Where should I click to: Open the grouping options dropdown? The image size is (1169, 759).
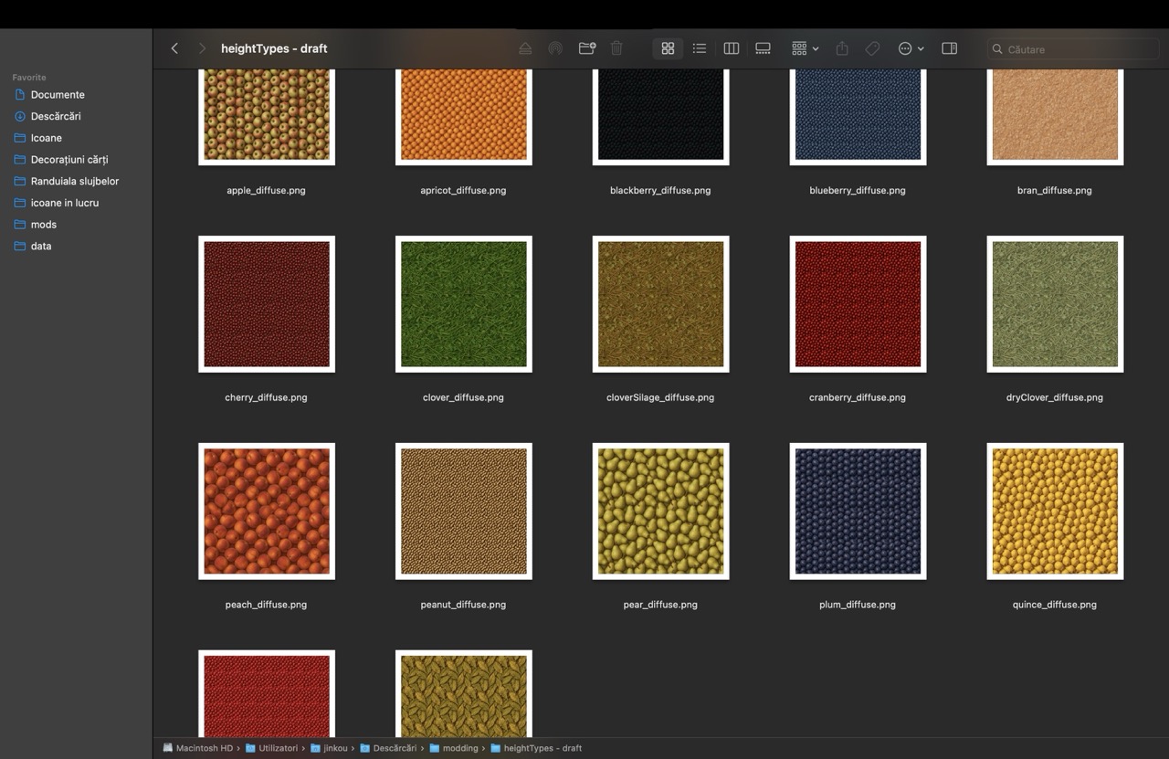point(802,48)
